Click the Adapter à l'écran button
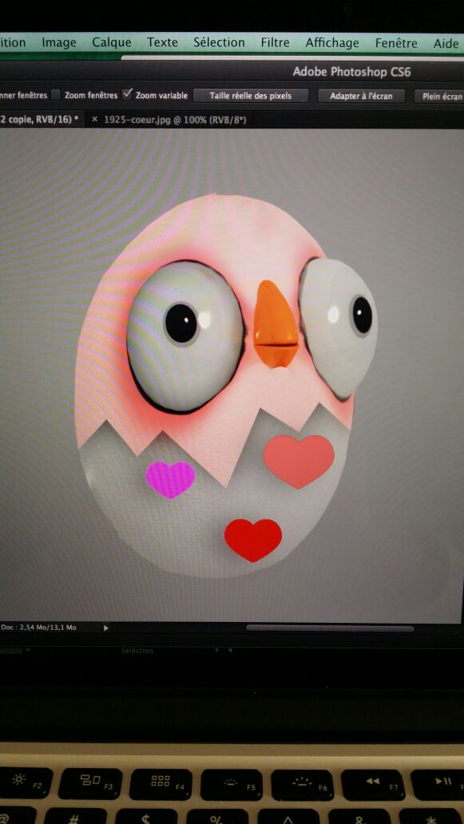The image size is (464, 824). coord(362,96)
